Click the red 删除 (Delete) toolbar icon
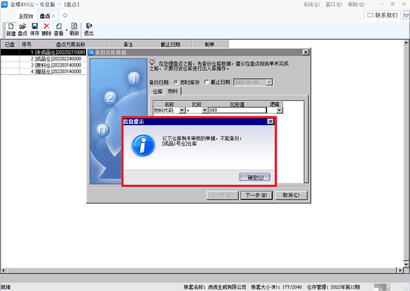 46,29
